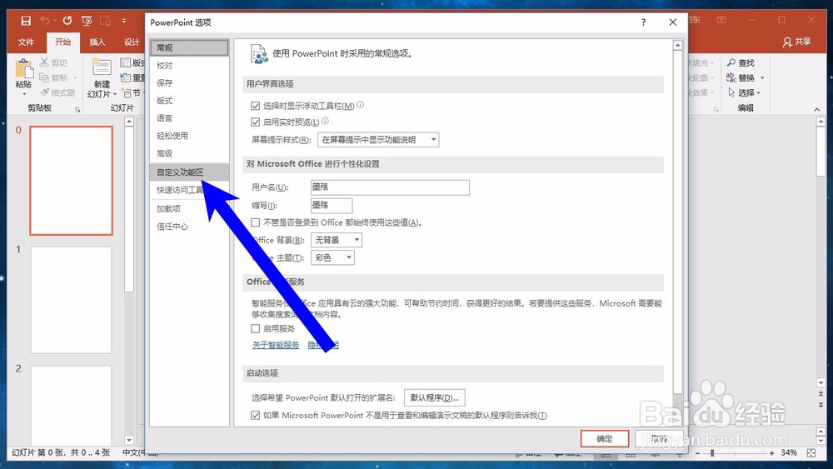Click scroll up arrow in slide panel
833x469 pixels.
129,122
